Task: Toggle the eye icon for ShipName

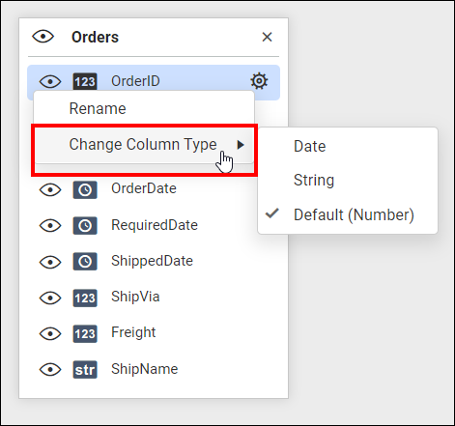Action: coord(50,369)
